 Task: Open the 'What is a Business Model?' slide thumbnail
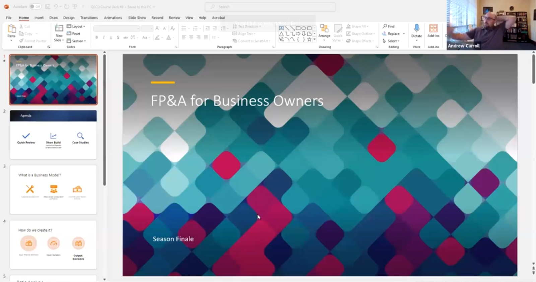tap(53, 190)
